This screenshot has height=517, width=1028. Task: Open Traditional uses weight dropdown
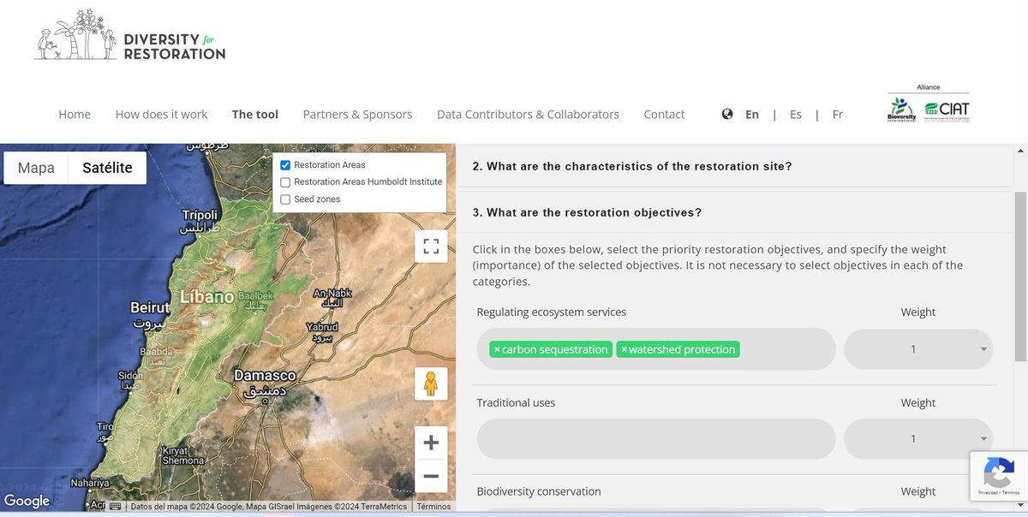pyautogui.click(x=918, y=439)
